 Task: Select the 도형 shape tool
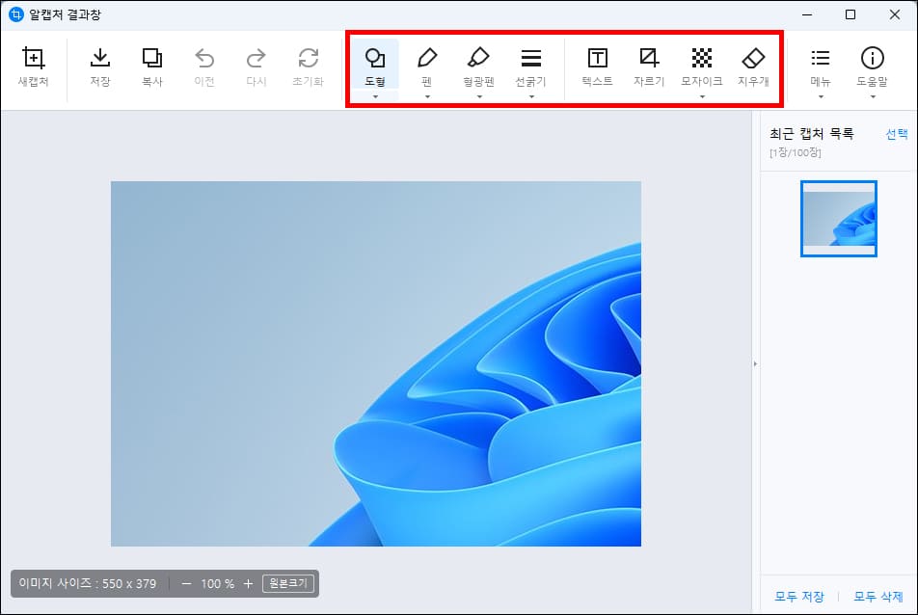tap(375, 67)
